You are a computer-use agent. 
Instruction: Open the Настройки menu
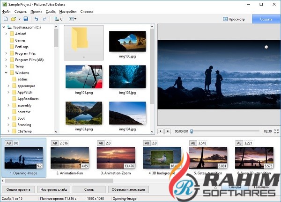click(68, 11)
